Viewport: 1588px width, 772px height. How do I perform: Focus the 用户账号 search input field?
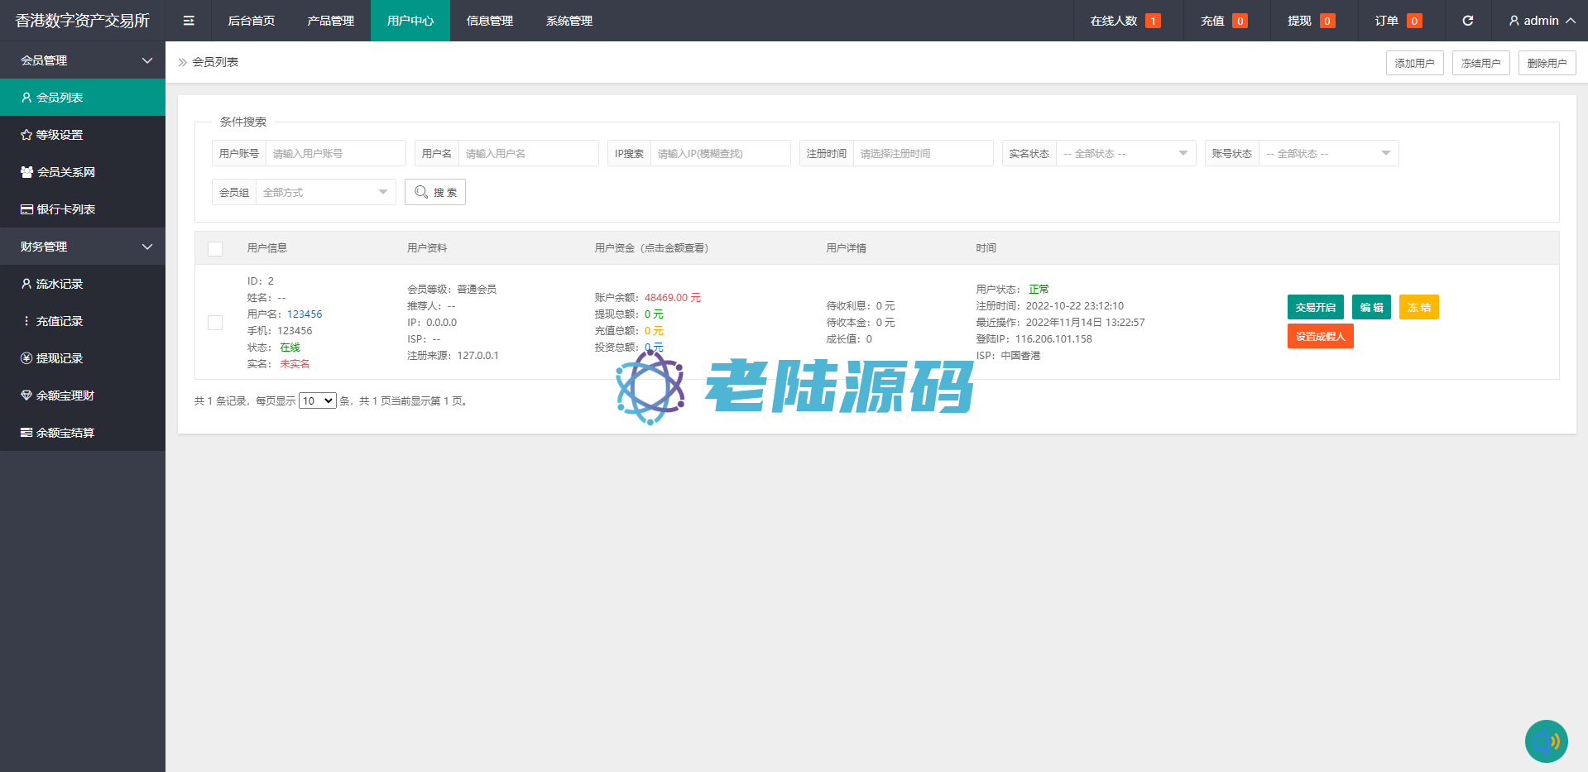[x=335, y=153]
